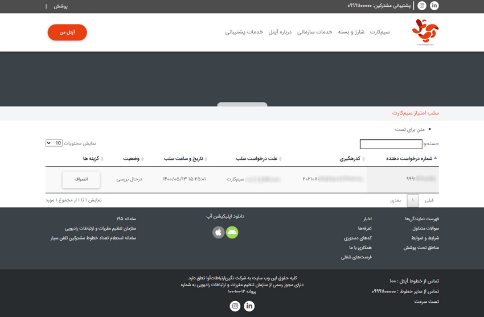The image size is (484, 317).
Task: Open the سامانه ۱۹۵ footer link
Action: (126, 219)
